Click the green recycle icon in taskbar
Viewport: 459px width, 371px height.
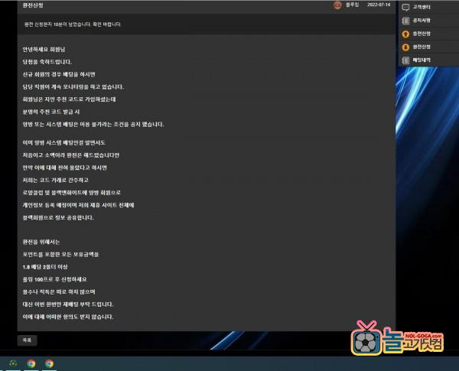point(13,363)
